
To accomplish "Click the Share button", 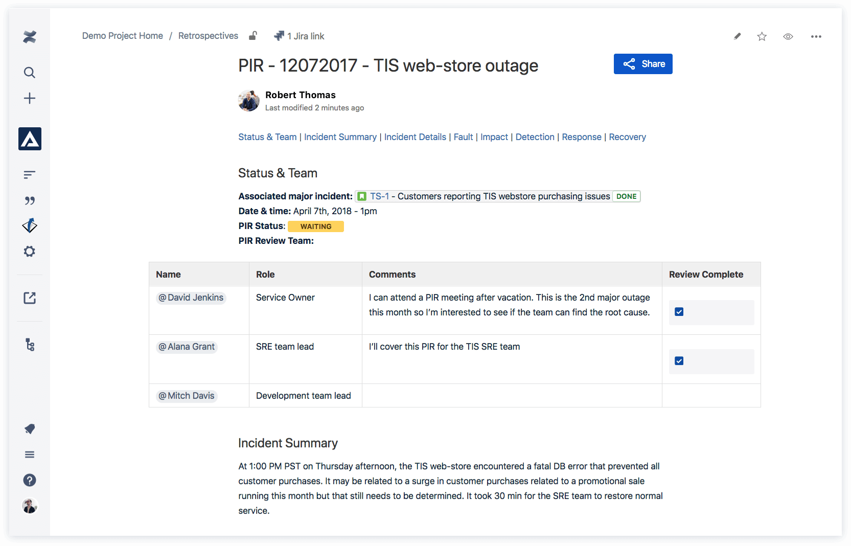I will [643, 63].
